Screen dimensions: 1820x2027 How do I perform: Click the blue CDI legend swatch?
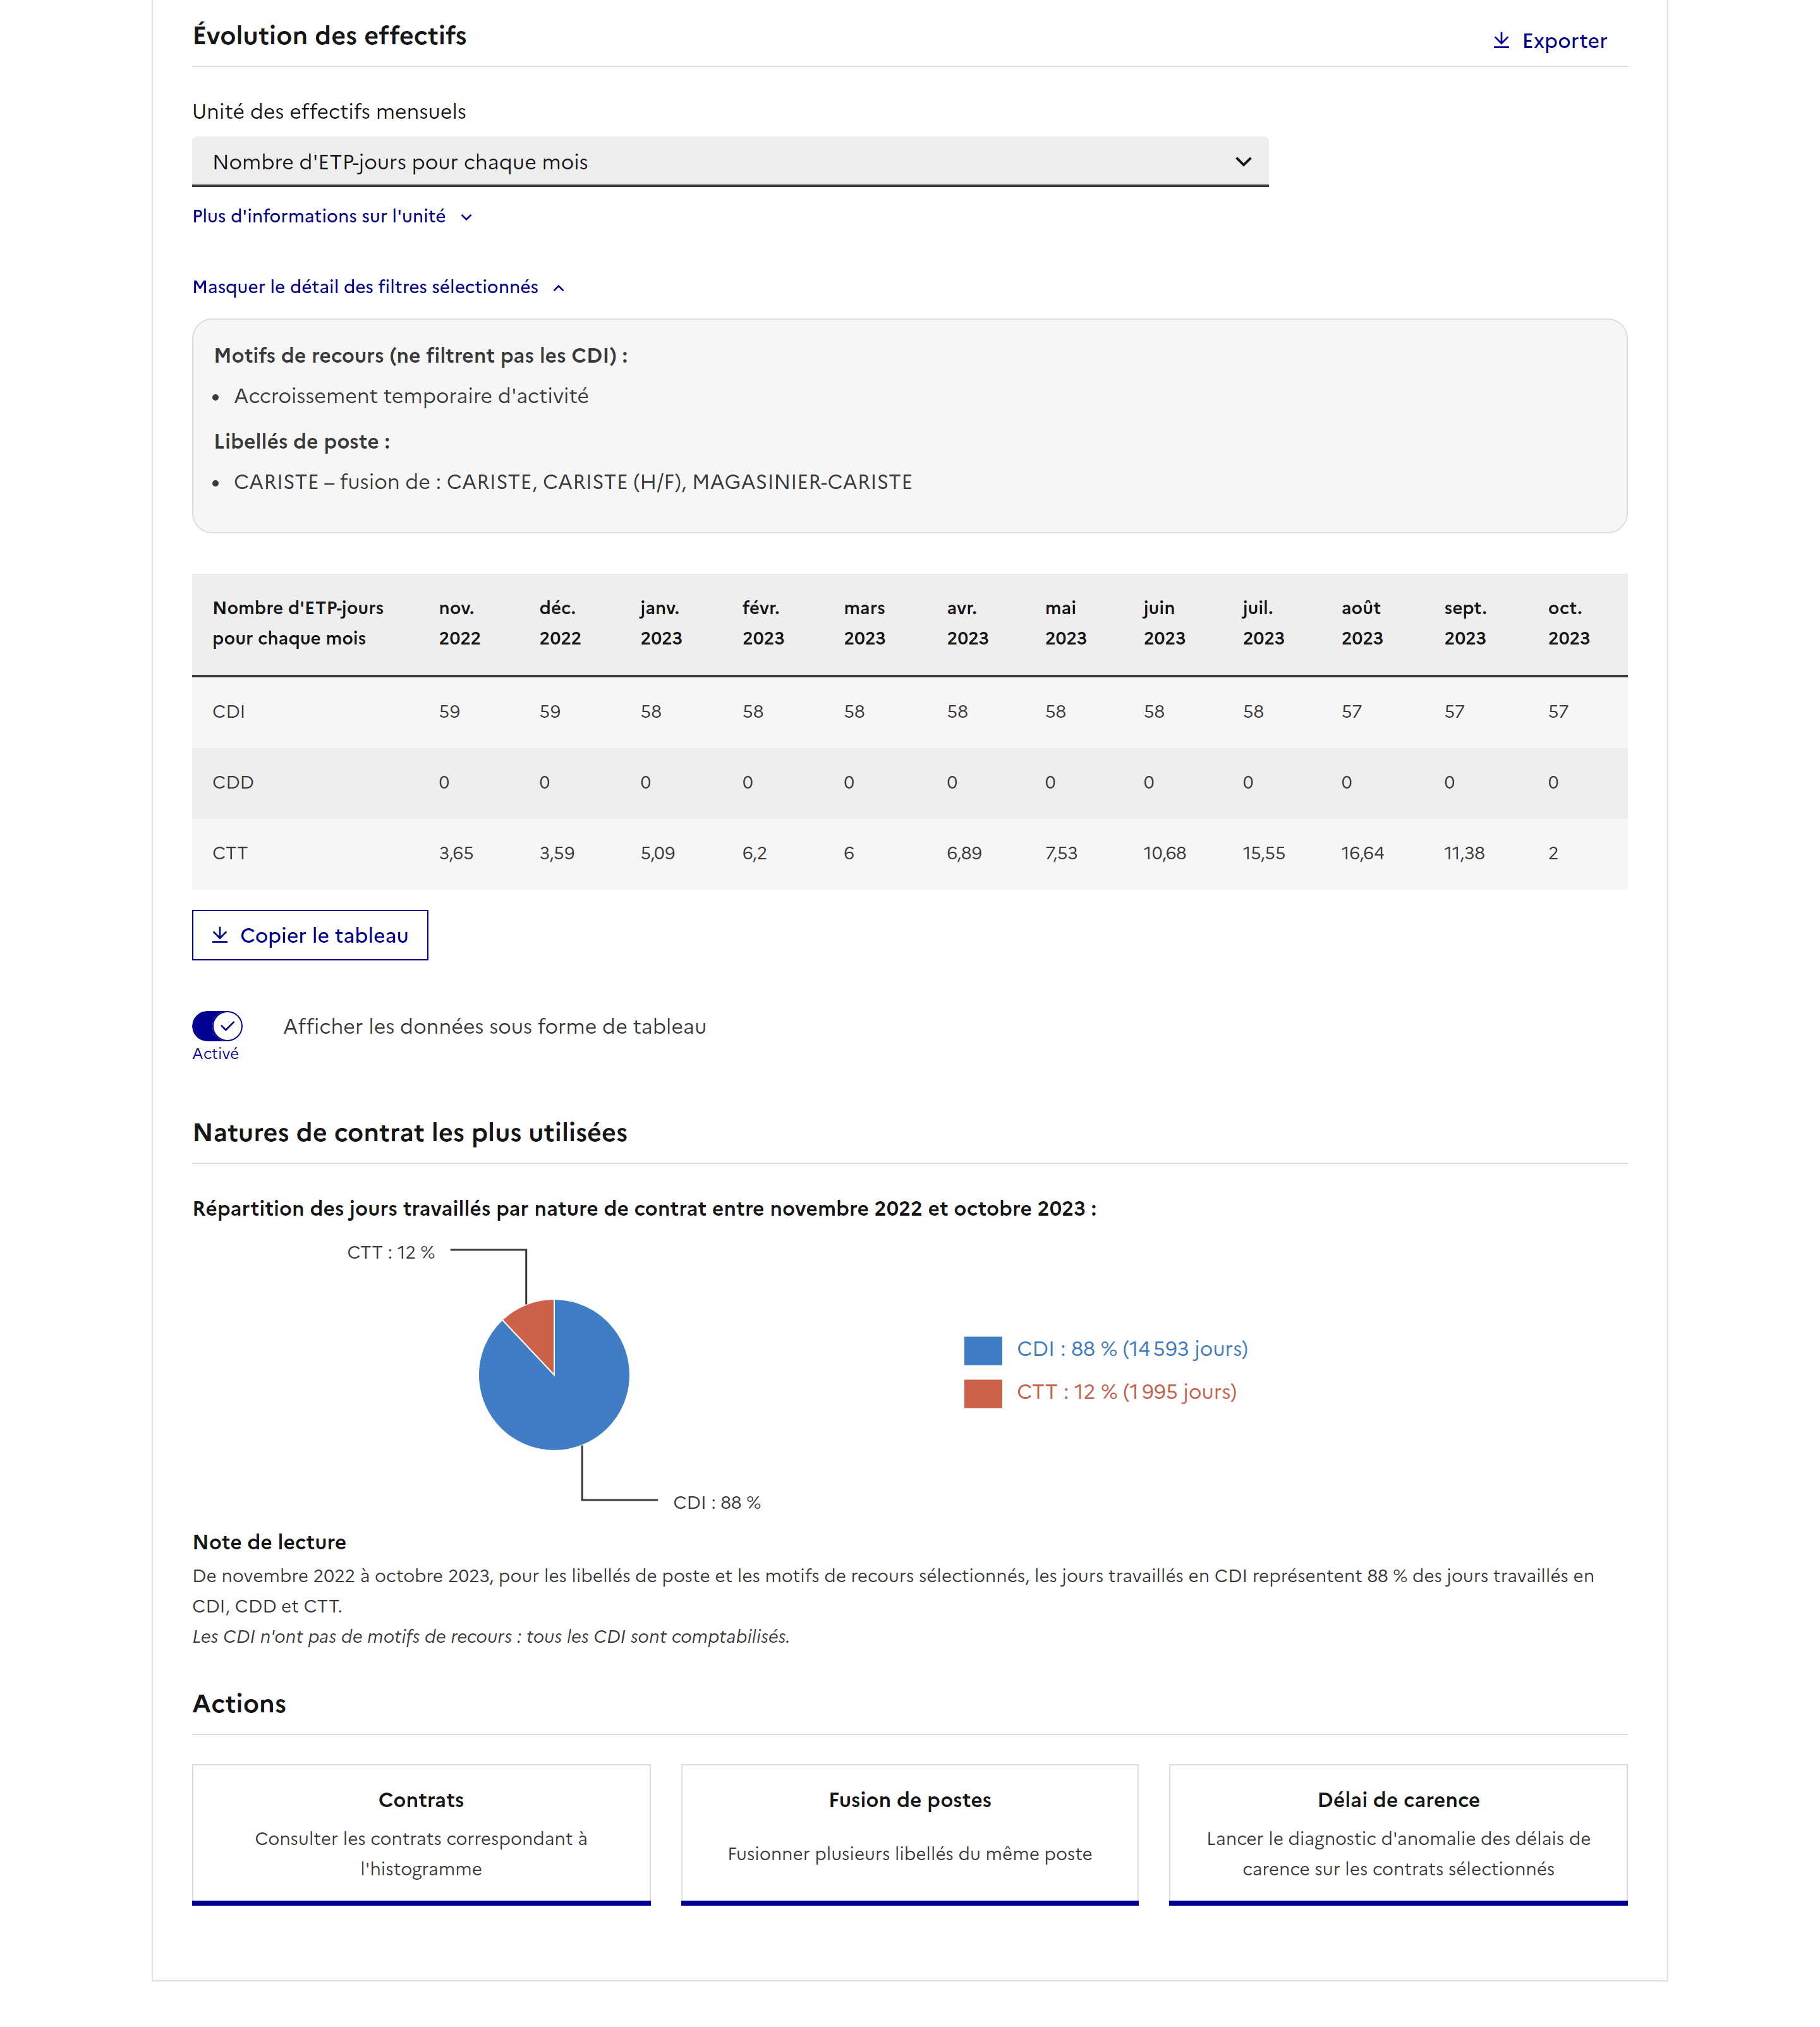[982, 1350]
